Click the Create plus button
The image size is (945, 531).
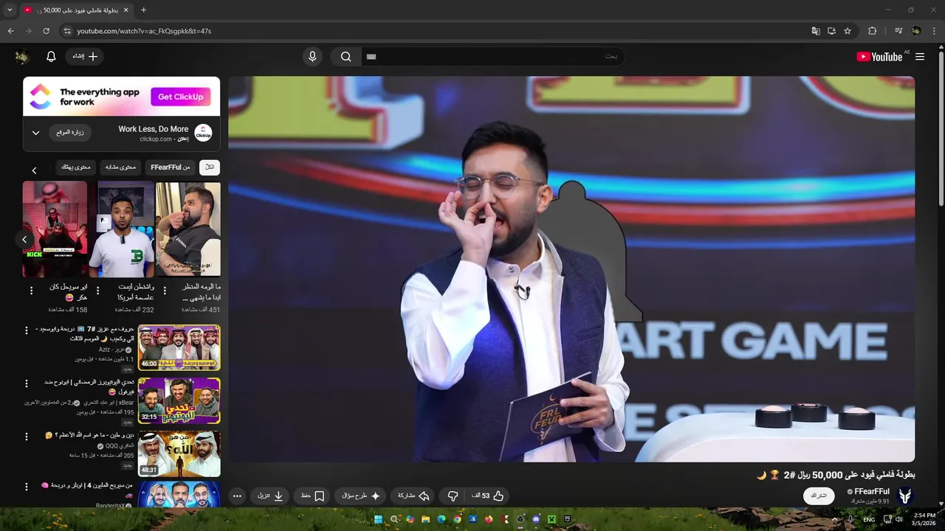pos(85,57)
